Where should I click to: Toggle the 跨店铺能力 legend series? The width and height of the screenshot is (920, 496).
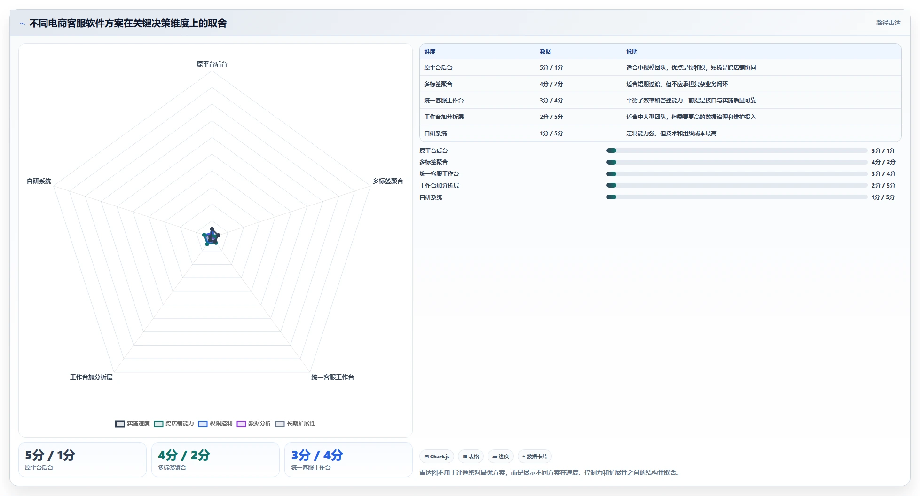pos(174,424)
